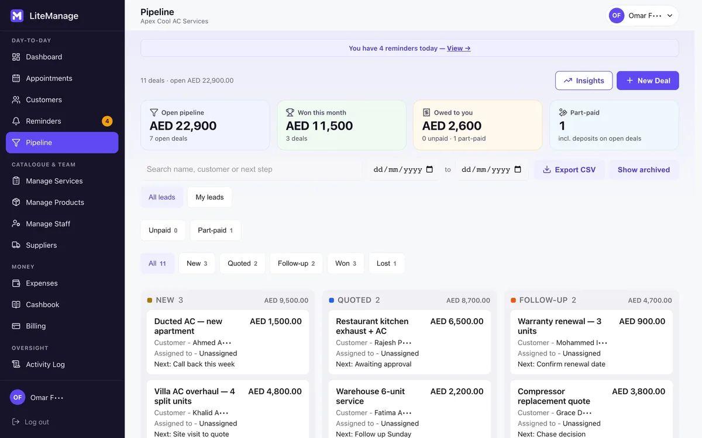Viewport: 702px width, 438px height.
Task: Click AED 9,500.00 total in NEW column
Action: pos(286,301)
